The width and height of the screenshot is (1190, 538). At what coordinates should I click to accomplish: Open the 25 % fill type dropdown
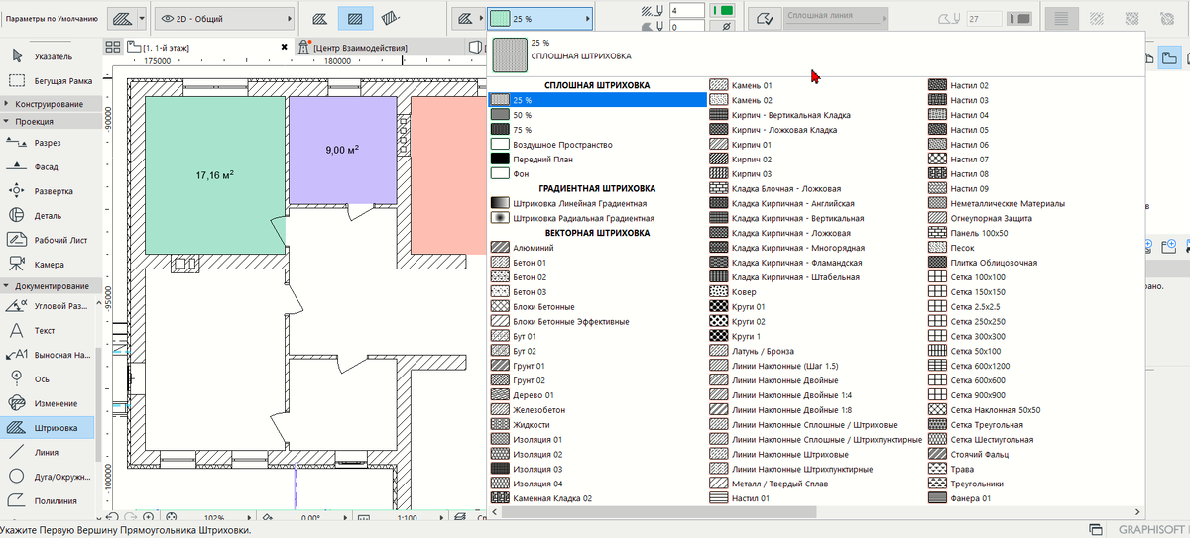click(539, 19)
